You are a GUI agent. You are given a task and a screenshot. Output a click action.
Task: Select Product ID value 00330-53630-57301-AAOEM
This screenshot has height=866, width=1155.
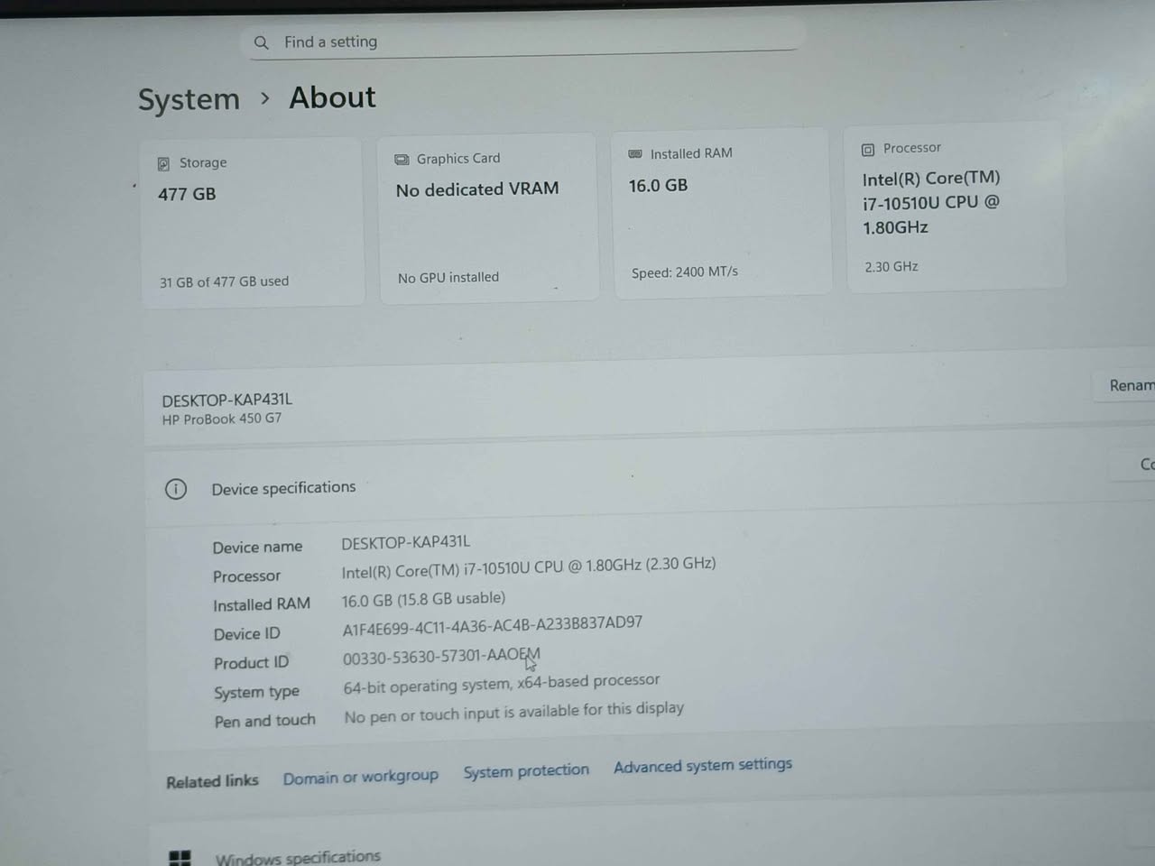[x=441, y=656]
